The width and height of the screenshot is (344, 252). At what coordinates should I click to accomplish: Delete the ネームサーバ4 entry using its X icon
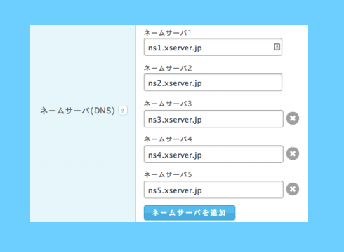tap(293, 154)
